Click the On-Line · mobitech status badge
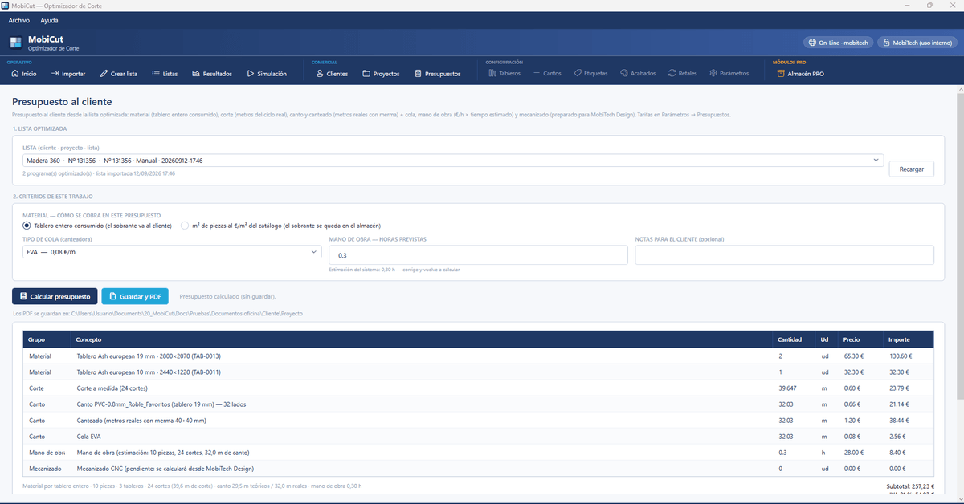964x504 pixels. pyautogui.click(x=837, y=42)
